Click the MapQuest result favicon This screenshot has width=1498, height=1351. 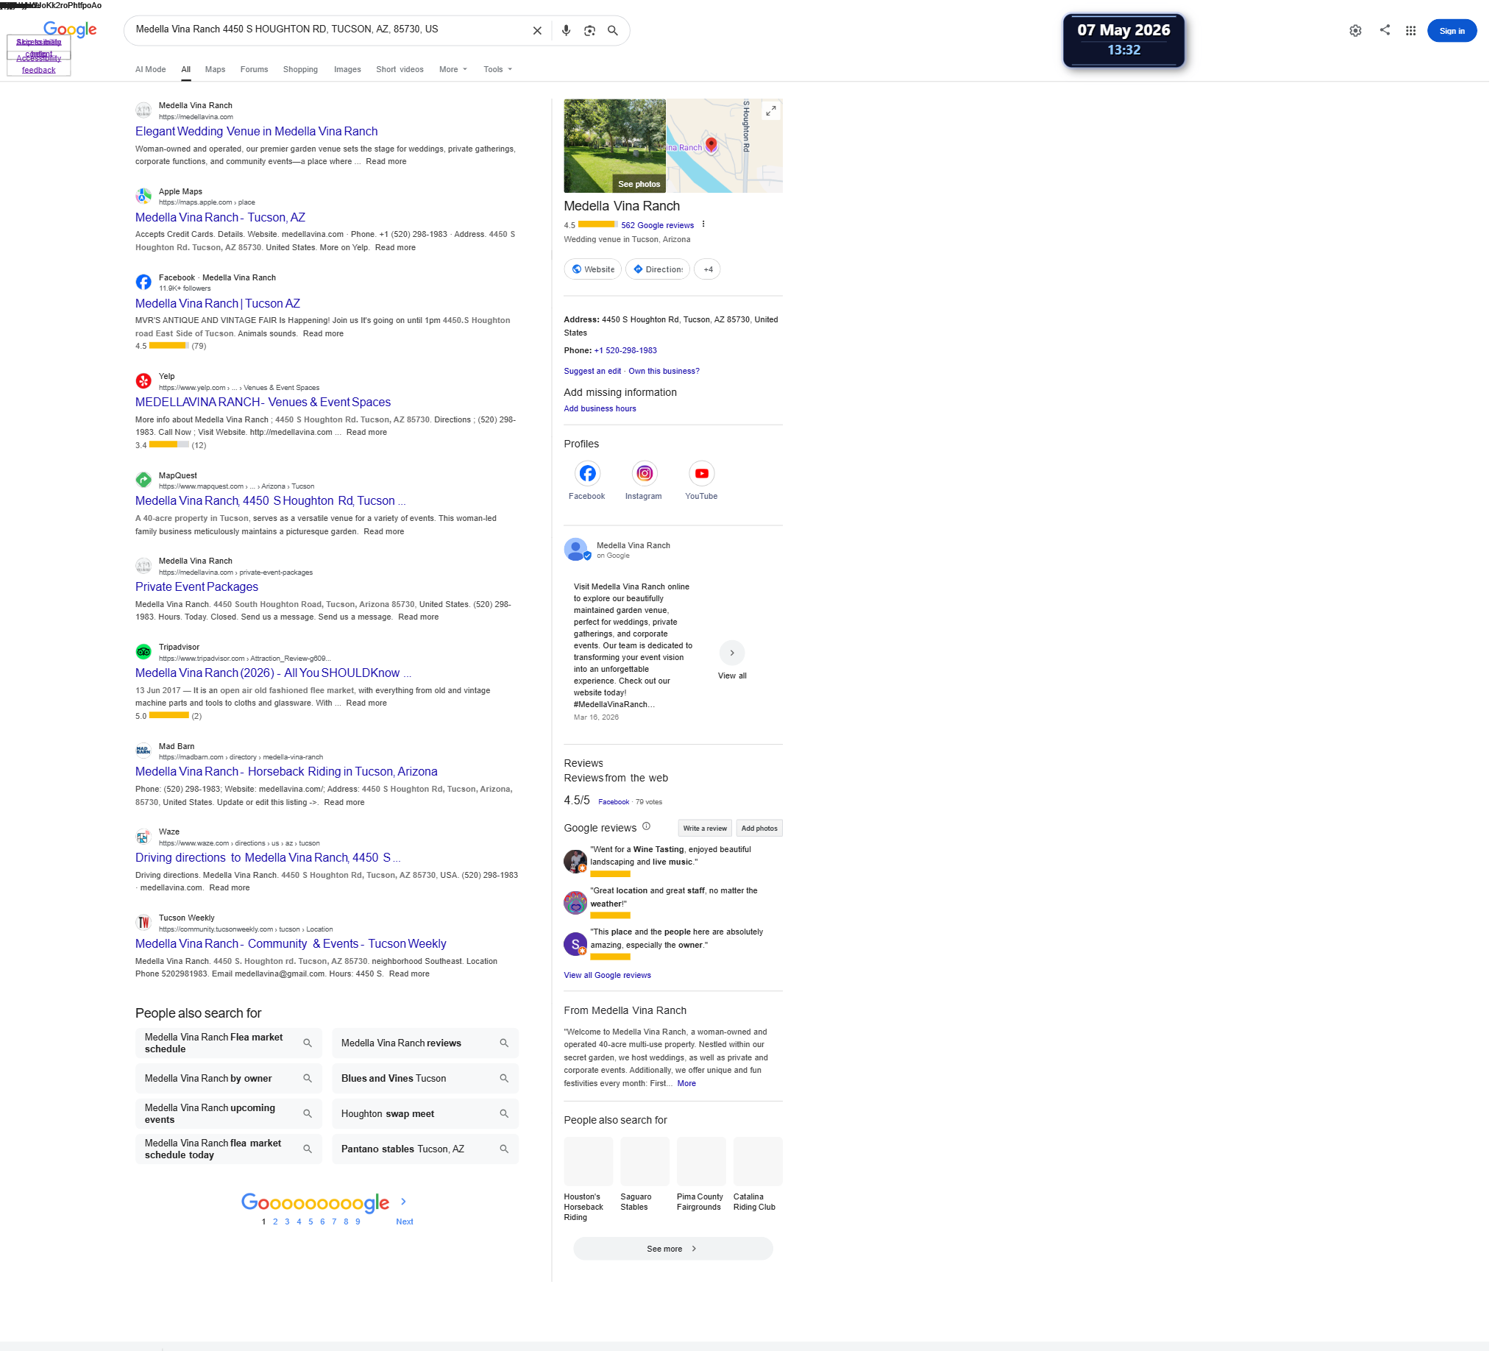pyautogui.click(x=143, y=480)
